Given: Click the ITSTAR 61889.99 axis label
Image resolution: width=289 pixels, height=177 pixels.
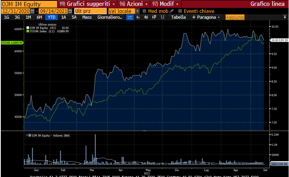Looking at the screenshot, I should click(12, 42).
